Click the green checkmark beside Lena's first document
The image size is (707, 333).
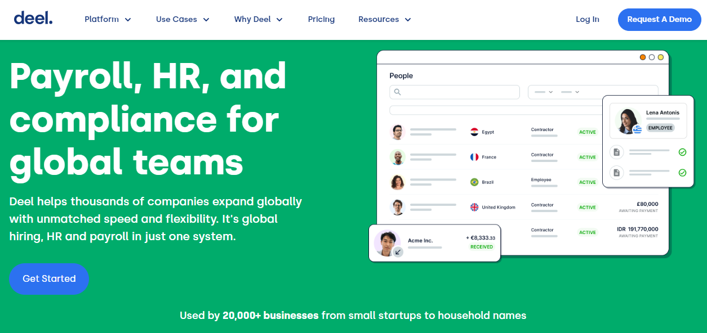pos(683,151)
